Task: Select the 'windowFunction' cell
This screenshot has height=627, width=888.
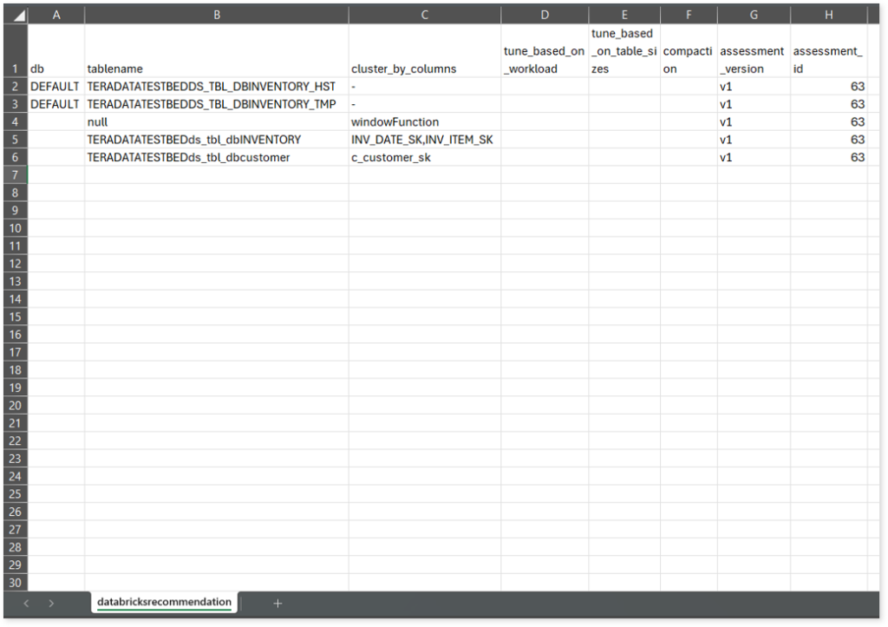Action: pos(425,121)
